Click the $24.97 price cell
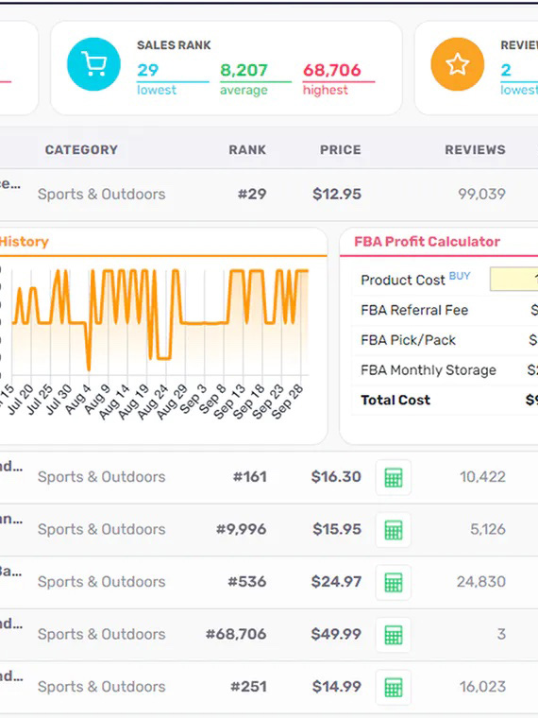538x718 pixels. coord(336,582)
